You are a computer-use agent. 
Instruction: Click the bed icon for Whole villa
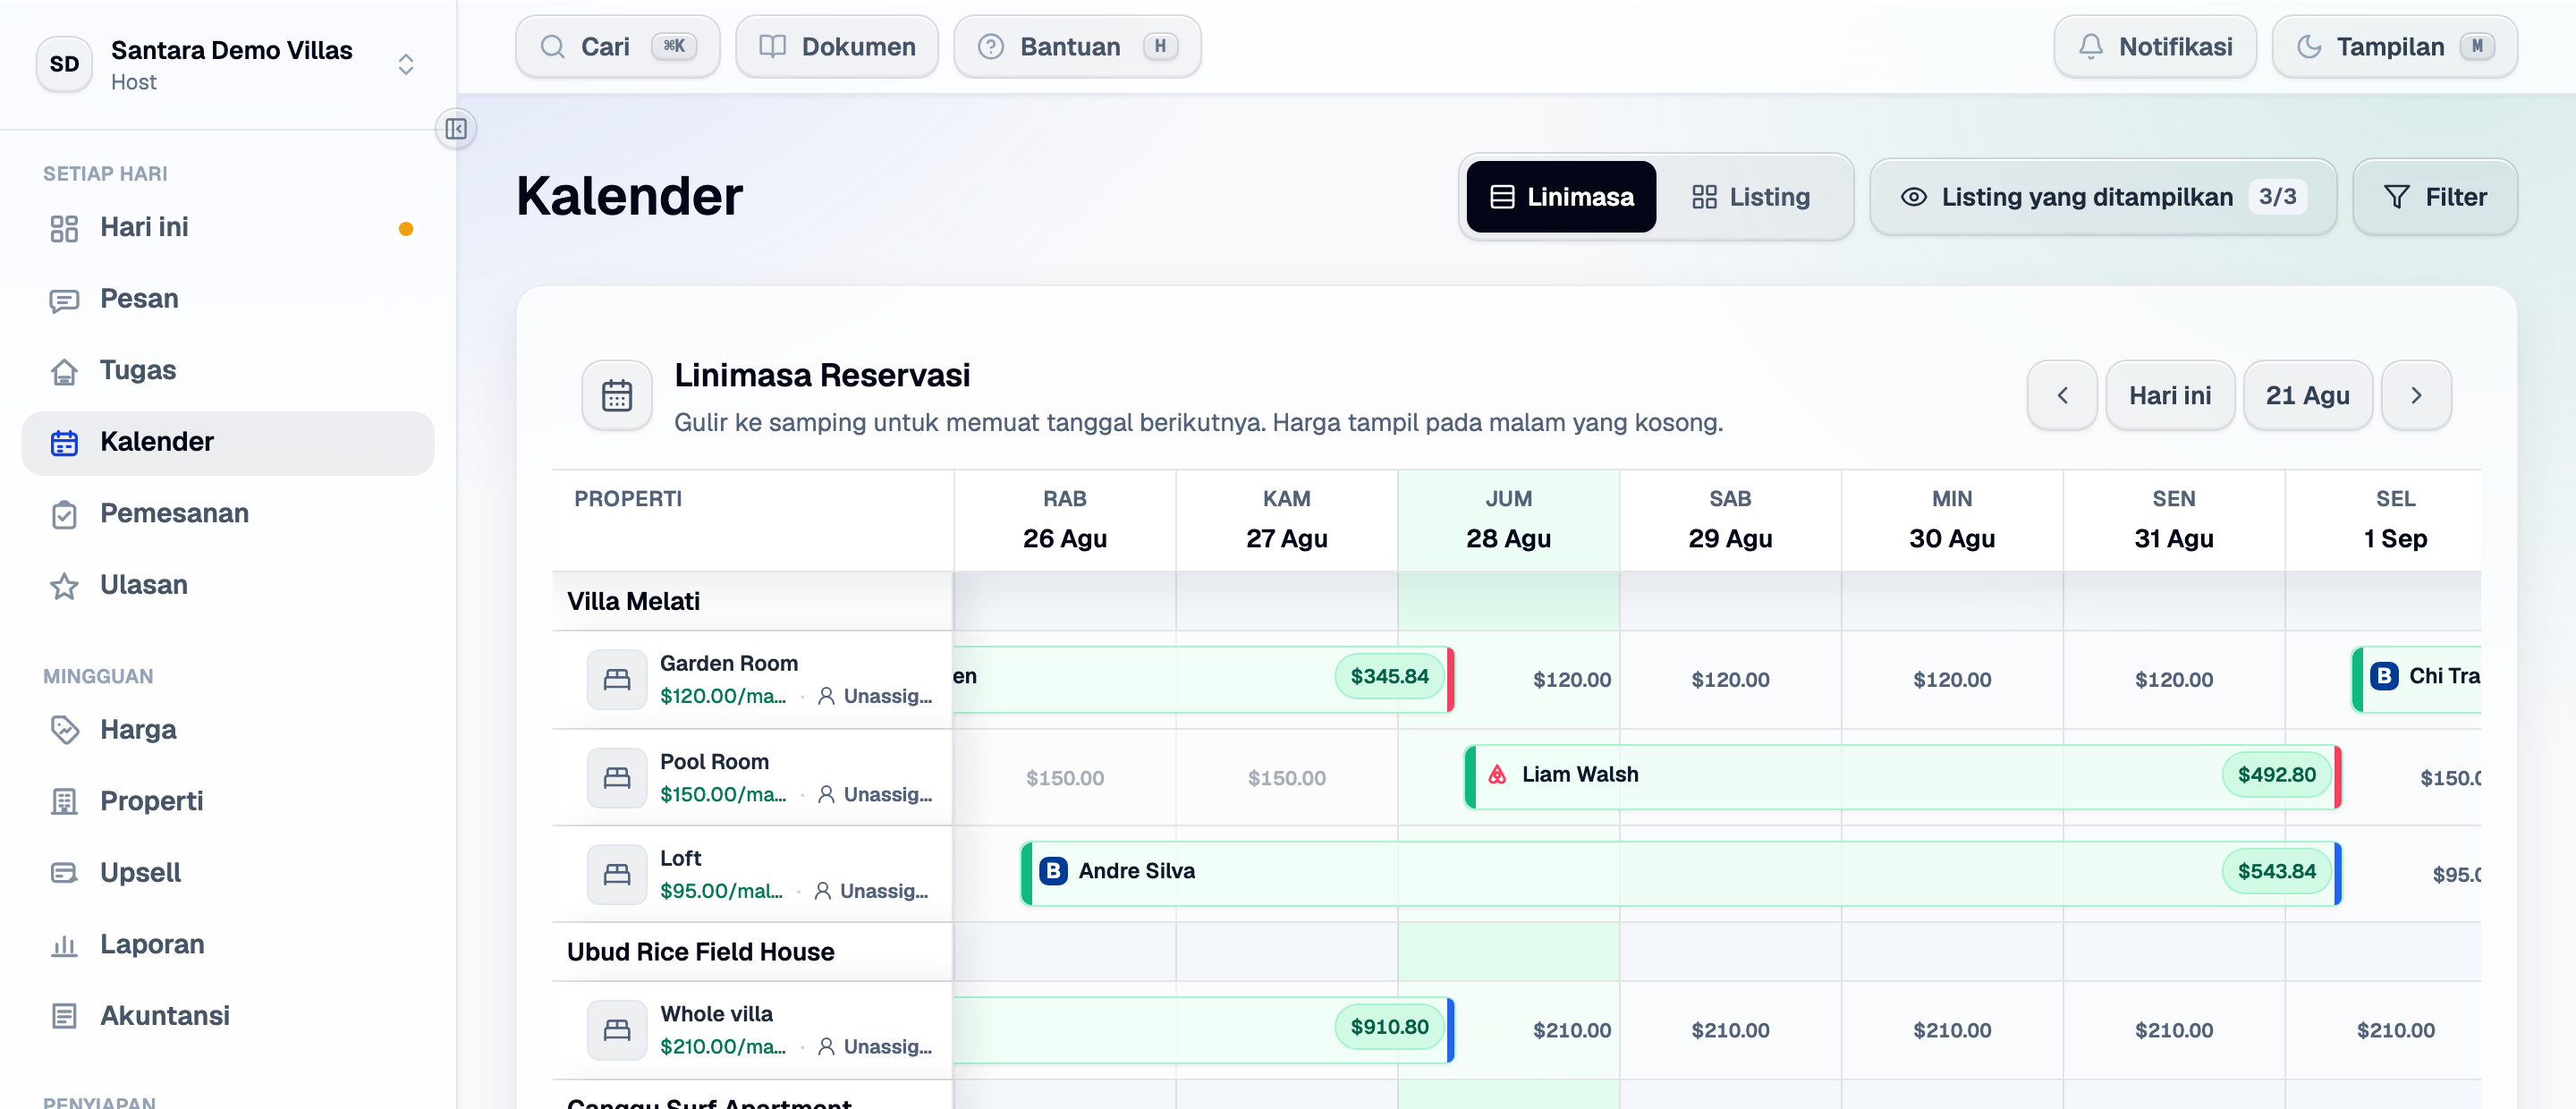point(617,1030)
